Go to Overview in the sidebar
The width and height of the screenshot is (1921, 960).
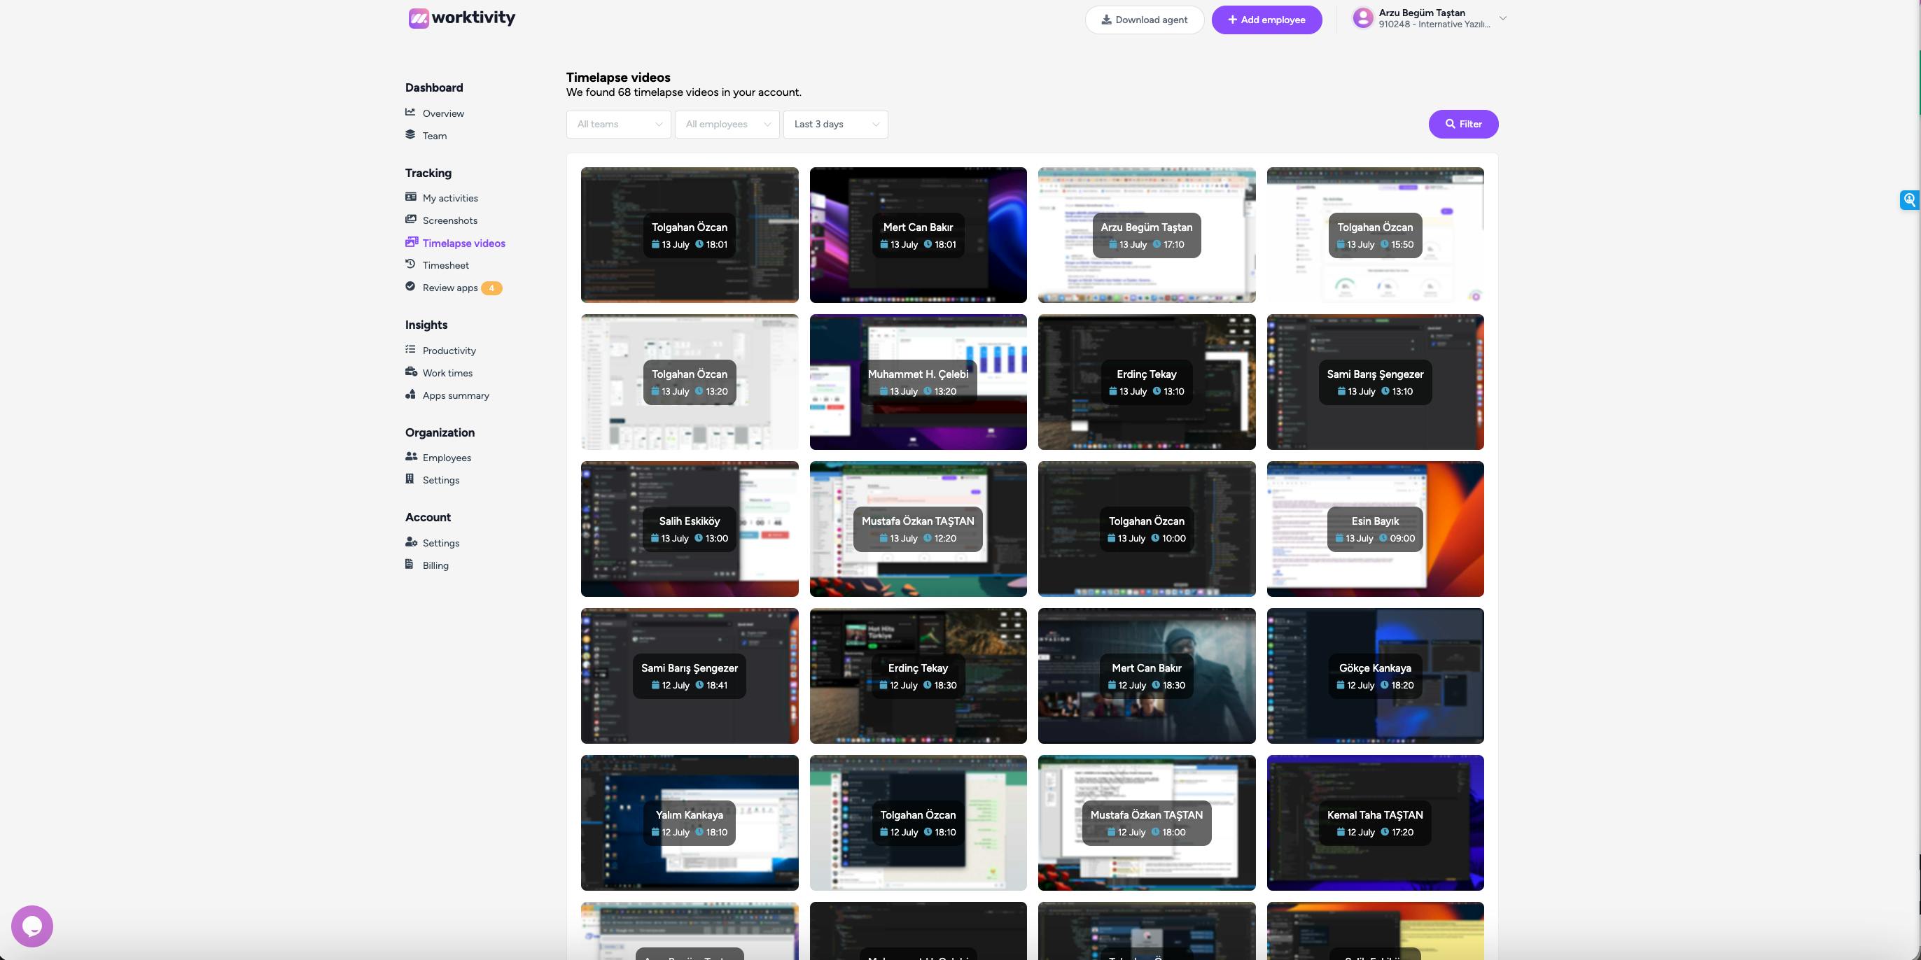443,113
